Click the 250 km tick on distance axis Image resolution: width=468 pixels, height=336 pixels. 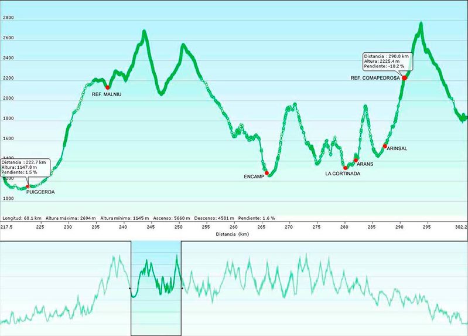tap(179, 226)
